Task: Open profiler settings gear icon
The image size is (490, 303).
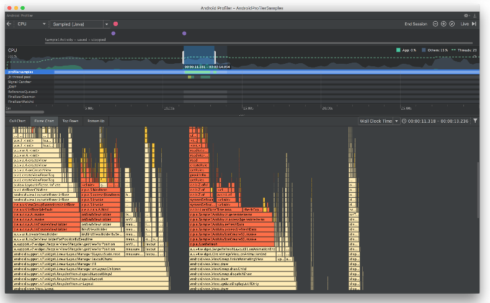Action: pyautogui.click(x=466, y=15)
